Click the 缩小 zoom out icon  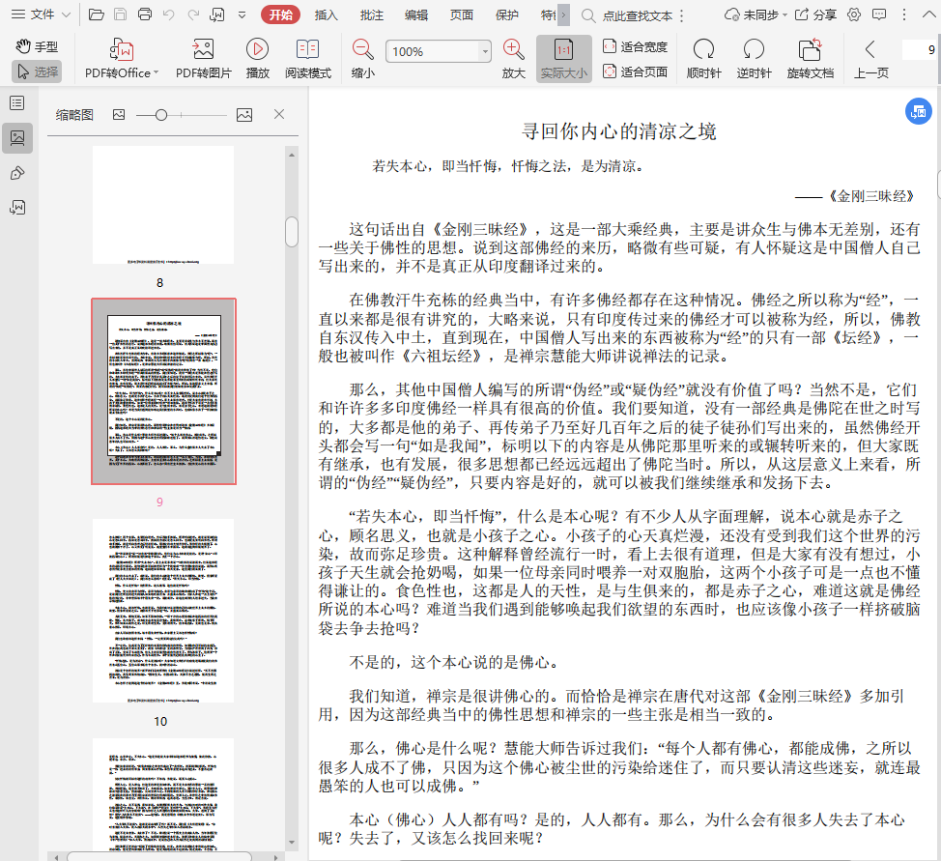(363, 58)
